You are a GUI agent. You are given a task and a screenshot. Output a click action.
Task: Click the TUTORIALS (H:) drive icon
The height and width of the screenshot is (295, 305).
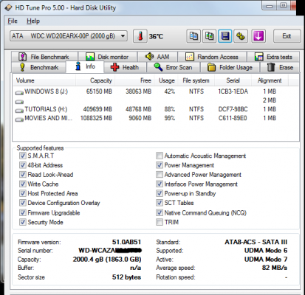[x=19, y=111]
